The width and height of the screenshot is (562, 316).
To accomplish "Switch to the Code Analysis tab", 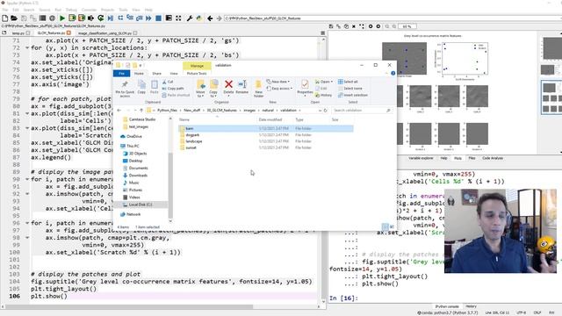I will click(x=493, y=158).
